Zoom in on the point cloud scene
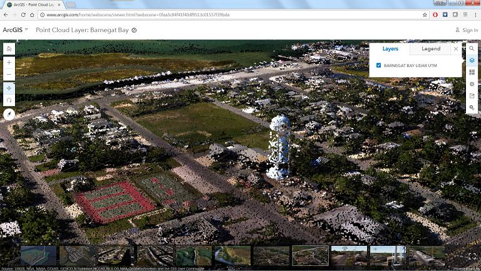 coord(9,62)
